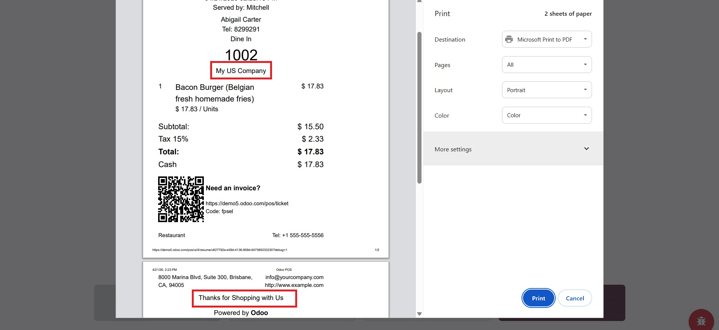Click the order number 1002

click(241, 55)
